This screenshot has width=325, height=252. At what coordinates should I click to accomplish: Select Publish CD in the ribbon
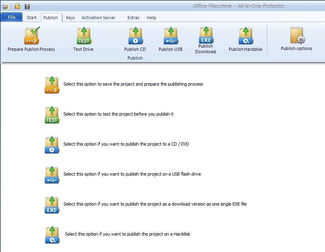[135, 36]
